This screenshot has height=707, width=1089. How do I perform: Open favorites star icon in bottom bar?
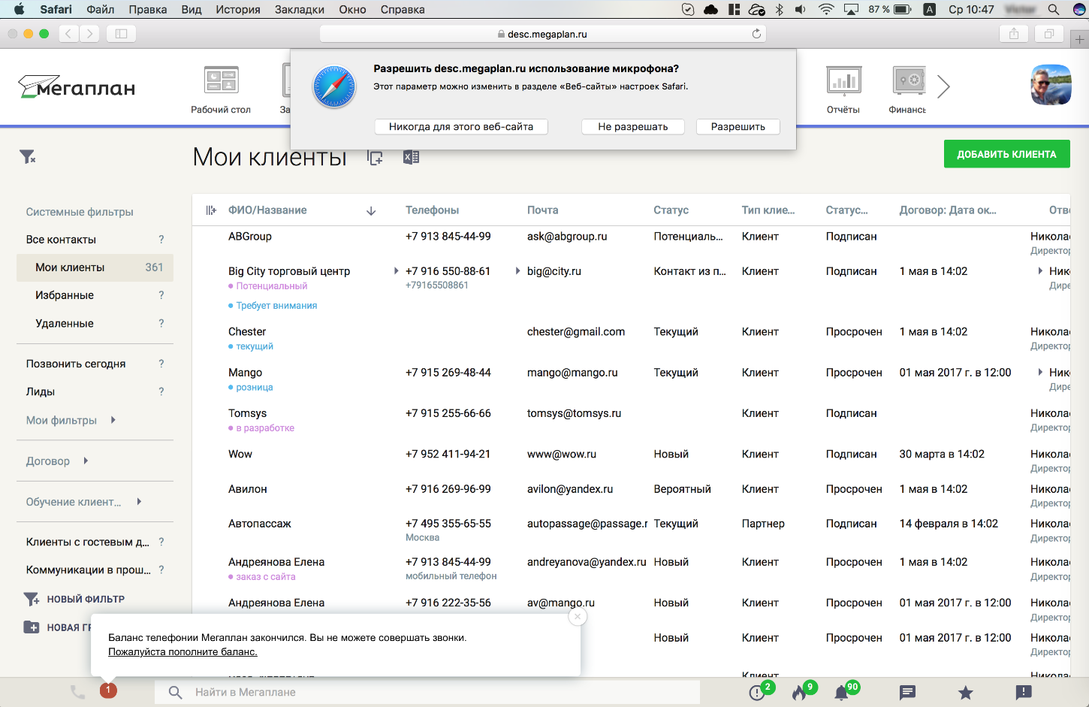966,693
